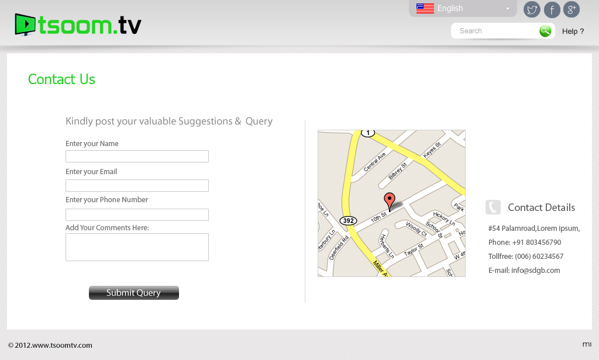
Task: Open the Help ? link
Action: pyautogui.click(x=573, y=32)
